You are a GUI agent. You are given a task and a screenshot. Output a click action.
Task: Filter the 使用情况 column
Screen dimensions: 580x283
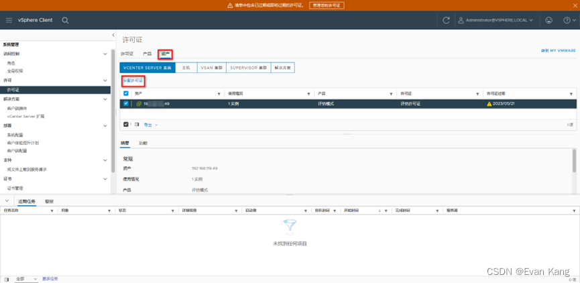click(308, 94)
